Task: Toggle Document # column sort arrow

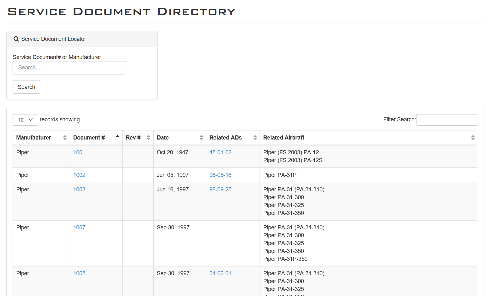Action: [x=118, y=136]
